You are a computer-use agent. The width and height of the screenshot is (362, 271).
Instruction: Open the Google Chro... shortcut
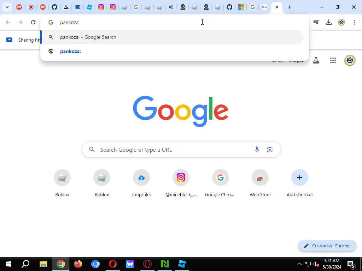(221, 183)
